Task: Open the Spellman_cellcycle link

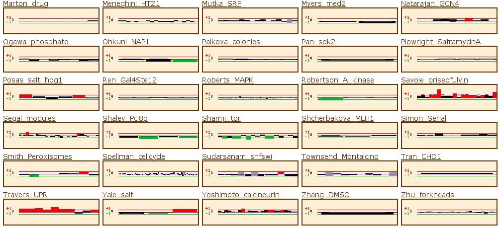Action: coord(134,156)
